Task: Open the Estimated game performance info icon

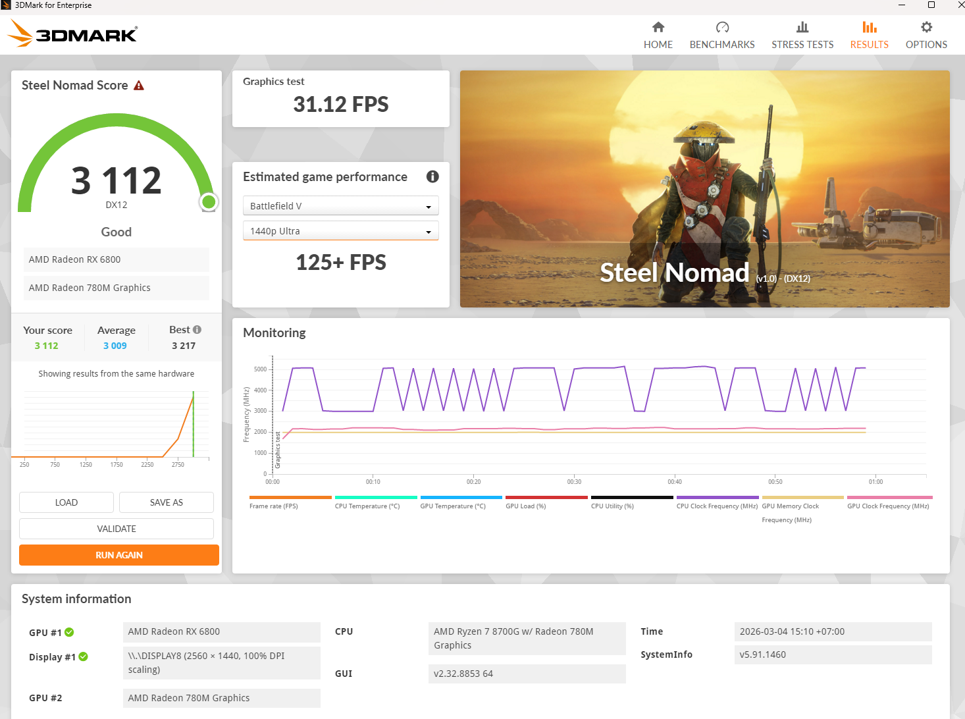Action: coord(432,176)
